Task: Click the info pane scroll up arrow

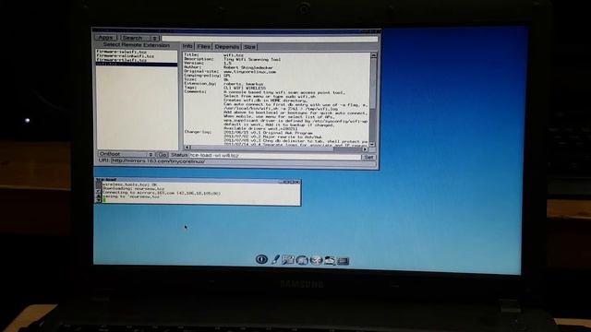Action: point(373,55)
